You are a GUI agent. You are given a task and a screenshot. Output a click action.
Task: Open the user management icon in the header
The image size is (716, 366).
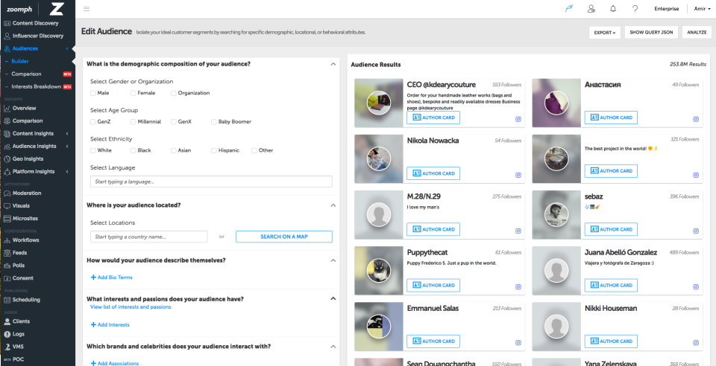coord(591,9)
